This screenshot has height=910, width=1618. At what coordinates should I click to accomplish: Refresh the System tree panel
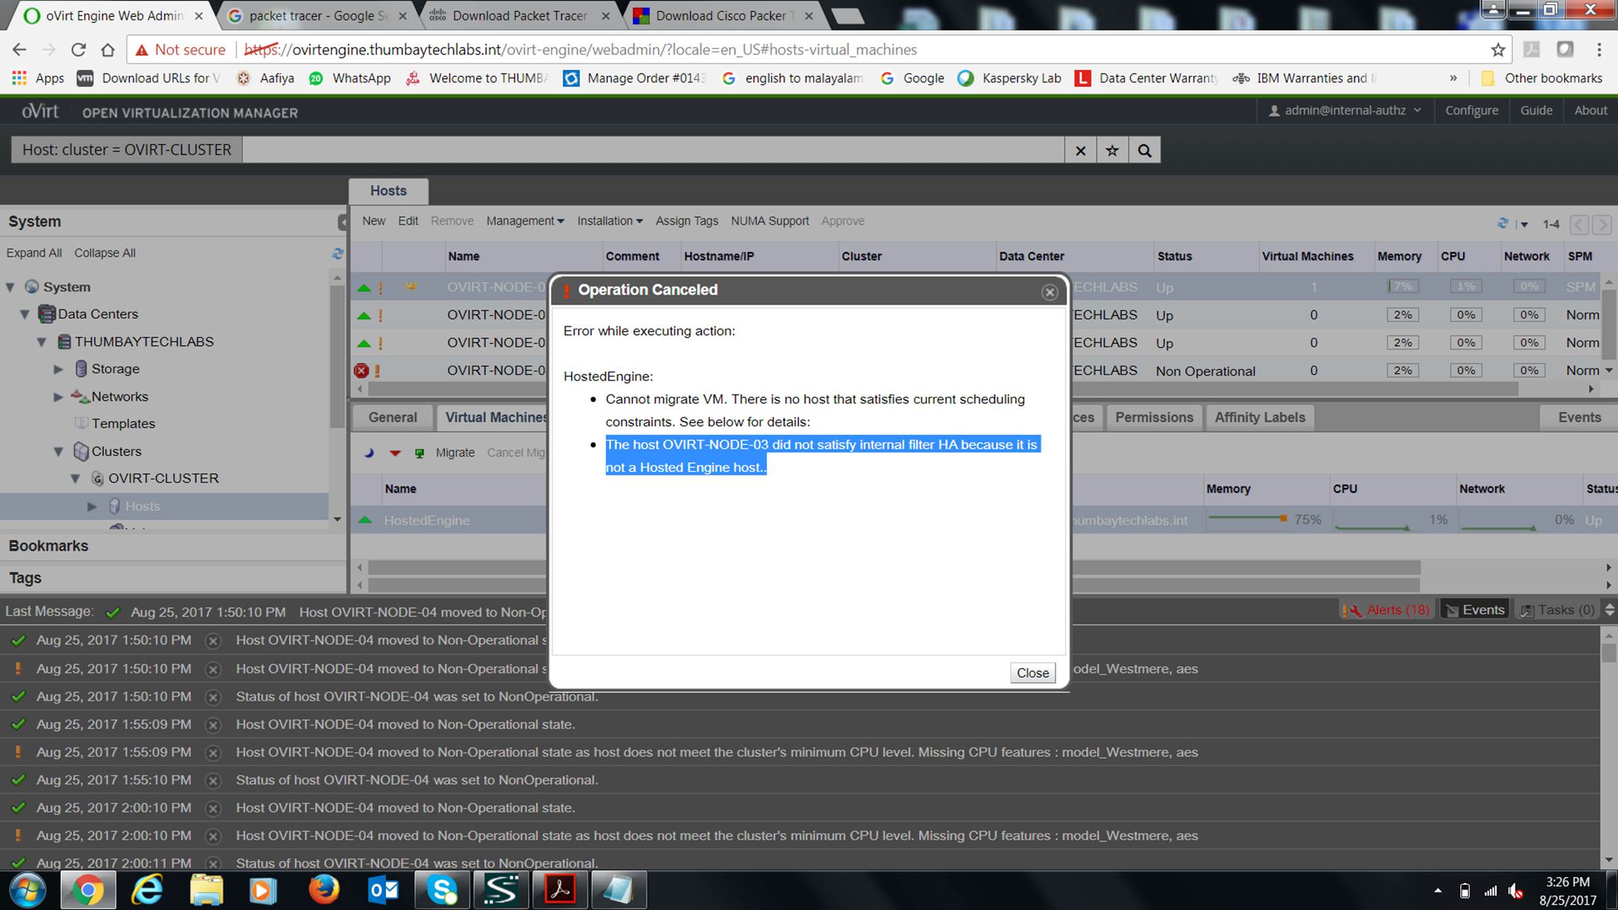[338, 253]
